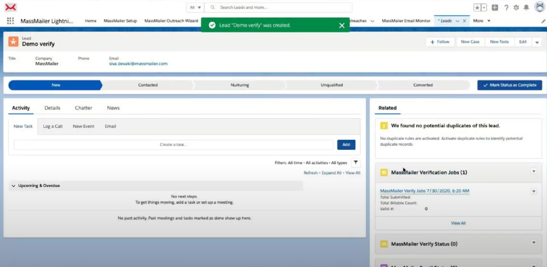Switch to the Chatter tab
This screenshot has width=547, height=267.
[x=84, y=108]
